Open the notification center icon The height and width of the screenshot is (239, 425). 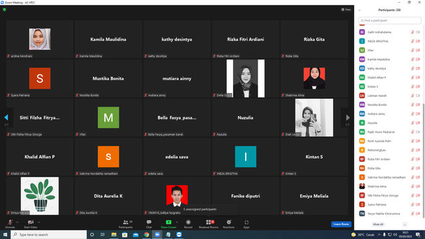418,234
